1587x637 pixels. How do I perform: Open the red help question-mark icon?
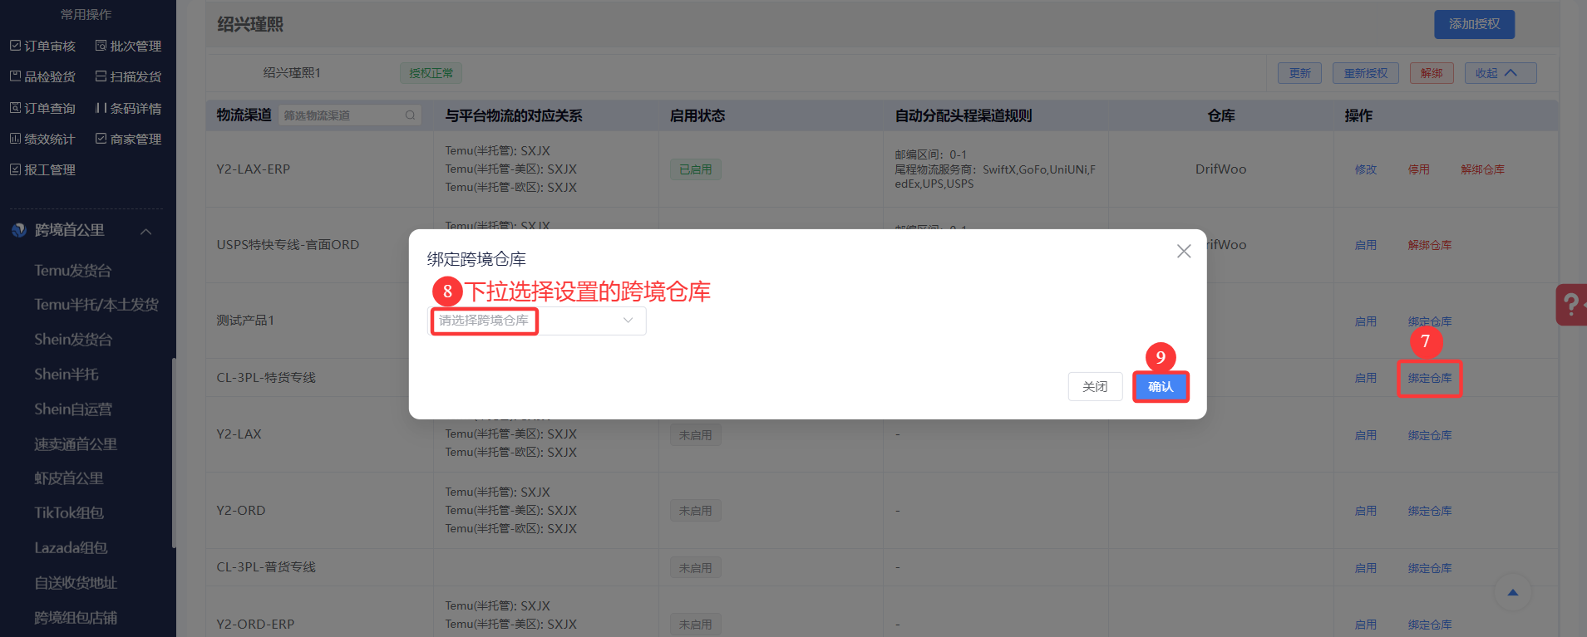pyautogui.click(x=1571, y=305)
